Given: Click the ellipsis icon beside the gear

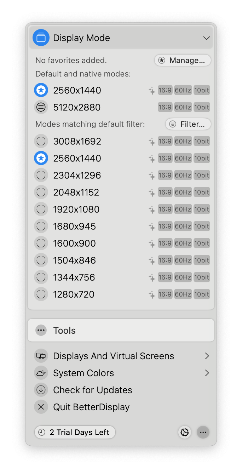Looking at the screenshot, I should pyautogui.click(x=203, y=432).
